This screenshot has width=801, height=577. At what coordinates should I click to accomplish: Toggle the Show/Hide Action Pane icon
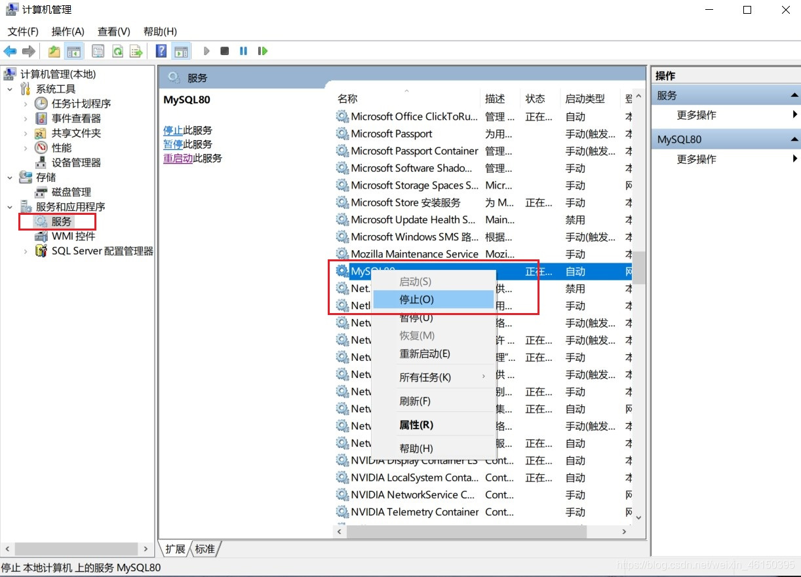tap(181, 51)
